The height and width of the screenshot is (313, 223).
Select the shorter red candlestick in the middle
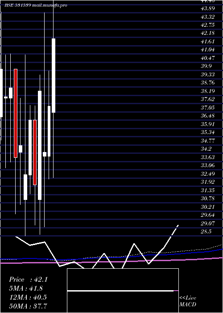pyautogui.click(x=35, y=152)
